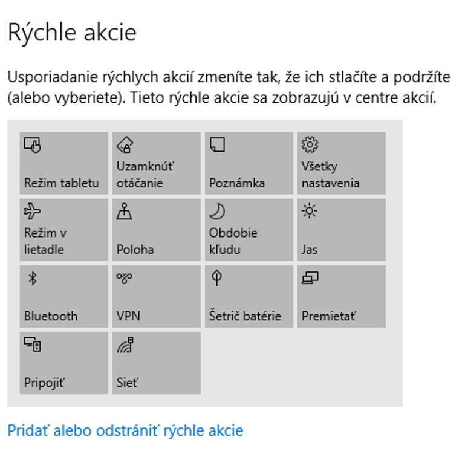Image resolution: width=468 pixels, height=466 pixels.
Task: Toggle the Šetrič batérie tile label
Action: click(x=245, y=316)
